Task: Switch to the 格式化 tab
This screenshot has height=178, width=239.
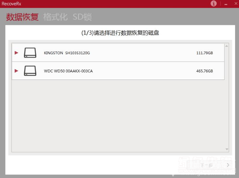Action: (55, 17)
